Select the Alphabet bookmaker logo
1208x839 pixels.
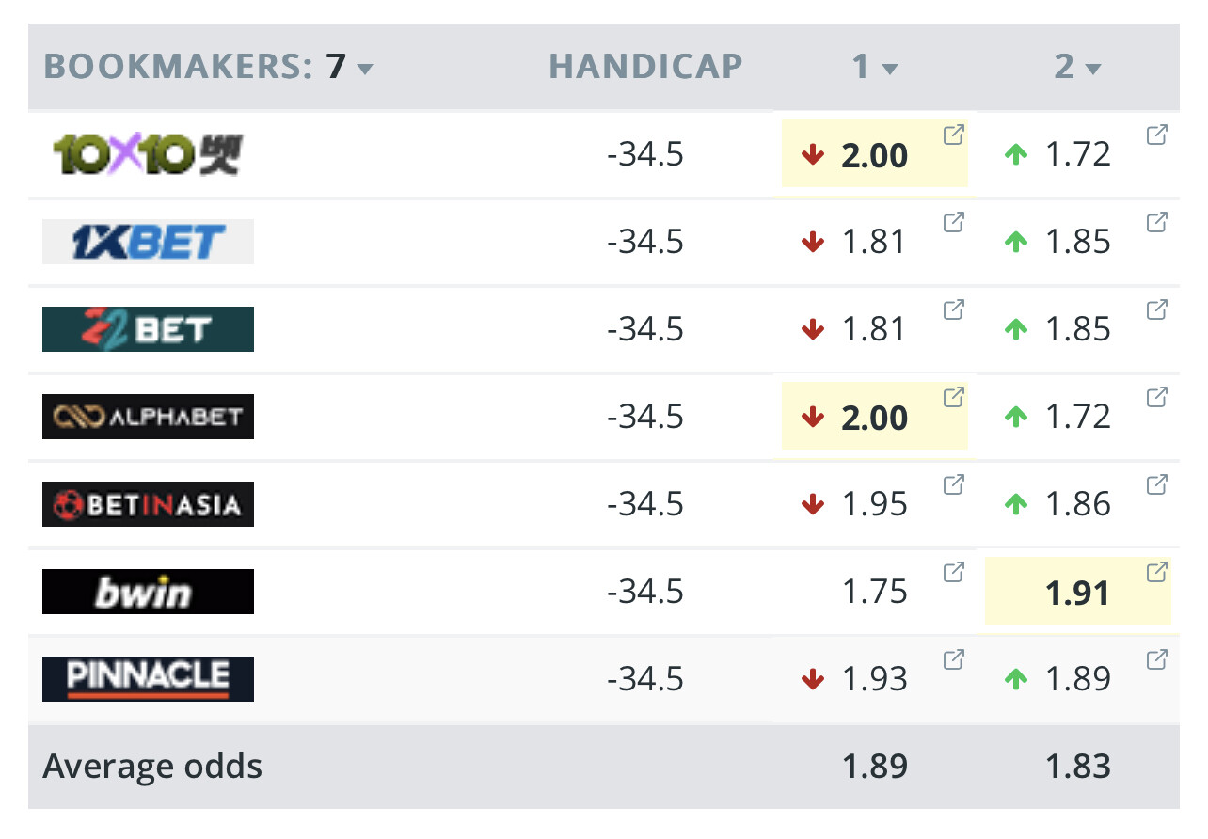click(x=148, y=417)
